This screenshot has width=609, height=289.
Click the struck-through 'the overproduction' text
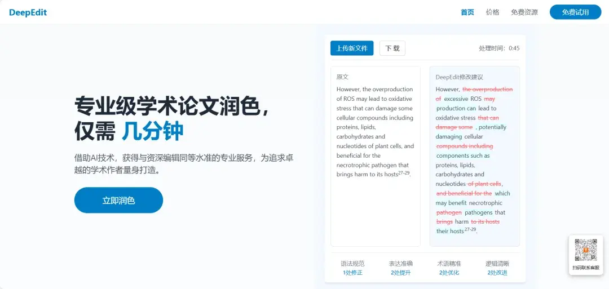pos(487,89)
